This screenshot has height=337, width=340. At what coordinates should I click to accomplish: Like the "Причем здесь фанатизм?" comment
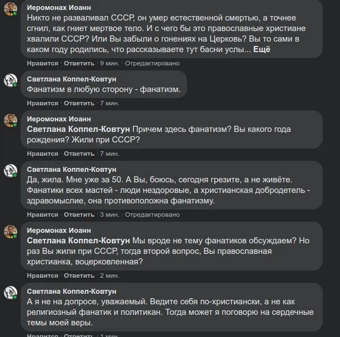[42, 154]
